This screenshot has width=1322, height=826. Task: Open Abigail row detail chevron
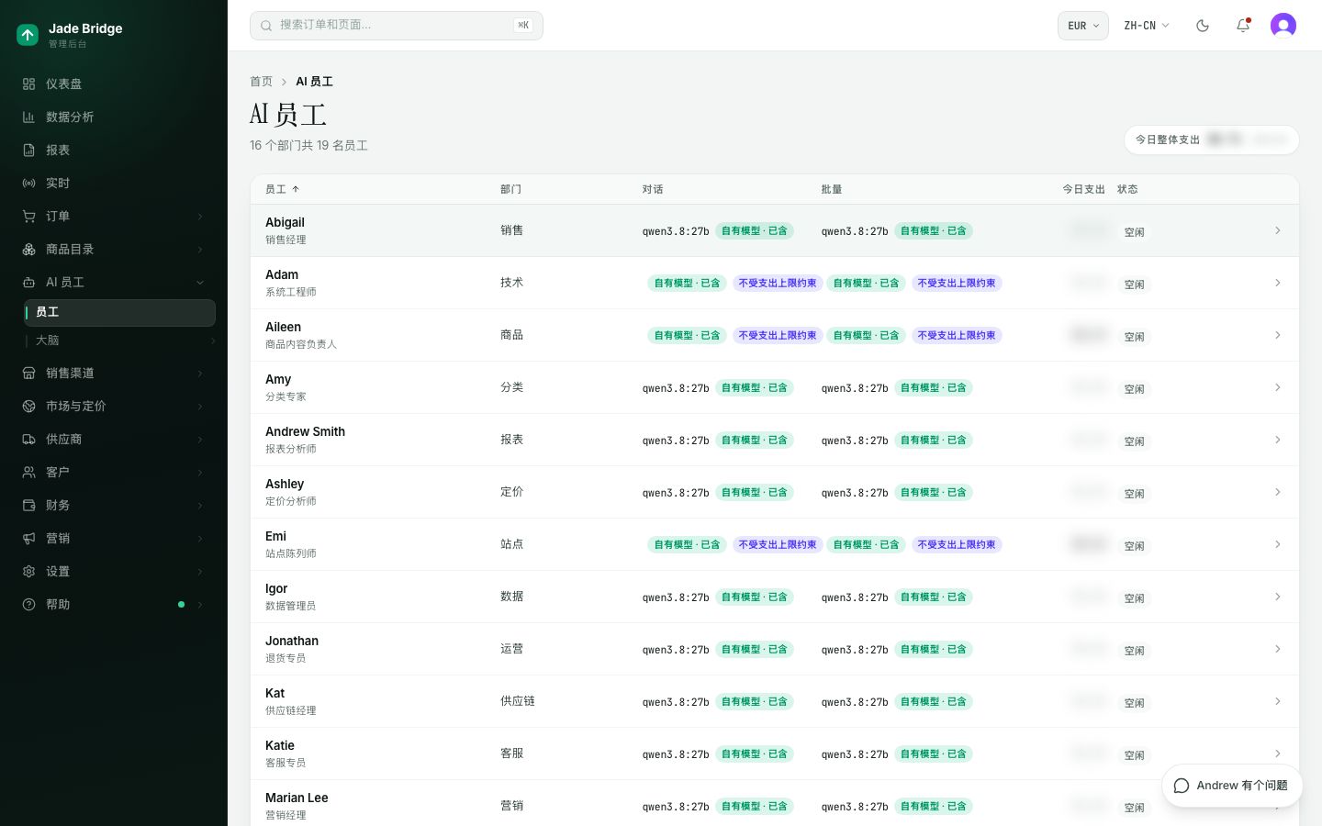coord(1277,230)
